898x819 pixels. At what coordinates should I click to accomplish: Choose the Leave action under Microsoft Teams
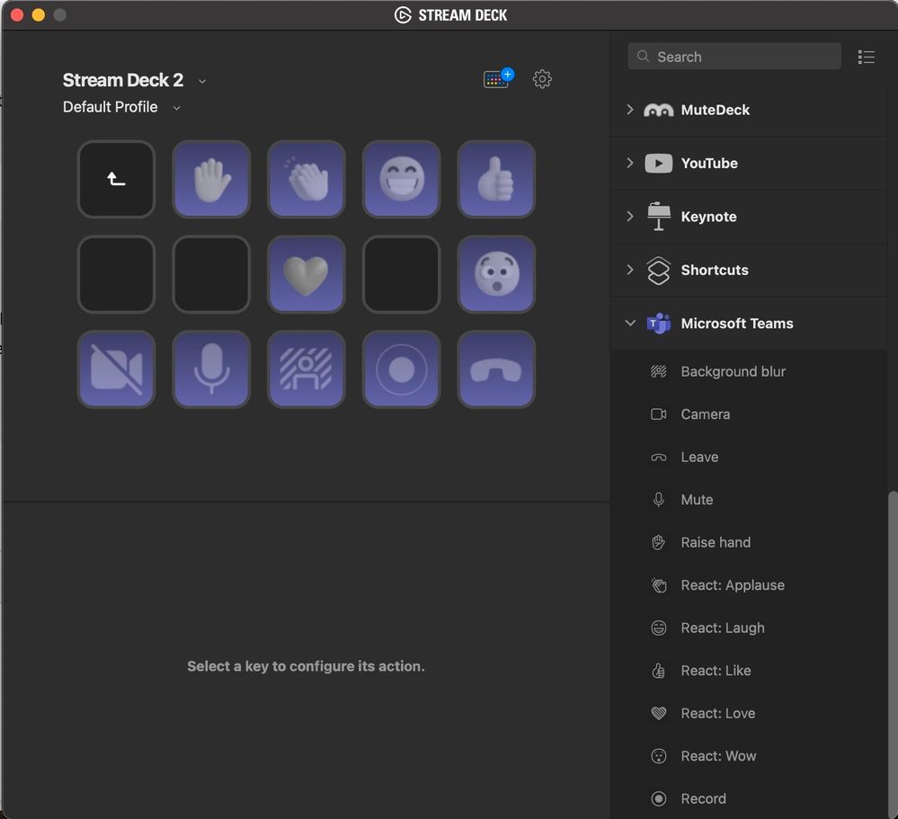[x=698, y=457]
